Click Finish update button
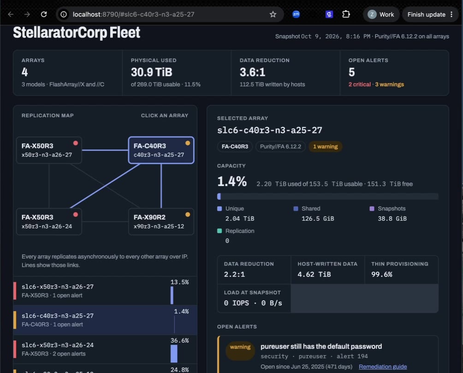Screen dimensions: 463x373 426,14
